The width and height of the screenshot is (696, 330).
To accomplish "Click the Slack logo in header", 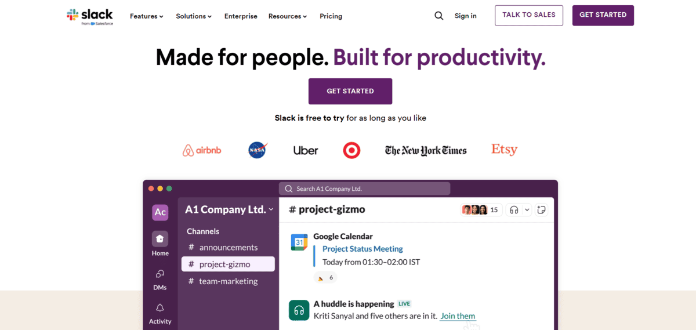I will pyautogui.click(x=90, y=16).
